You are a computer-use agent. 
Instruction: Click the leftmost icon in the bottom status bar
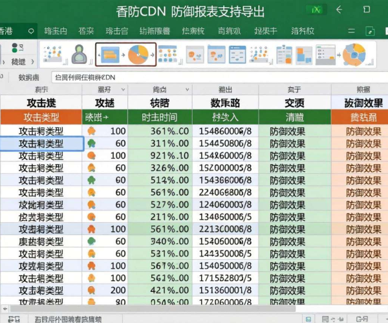[14, 319]
